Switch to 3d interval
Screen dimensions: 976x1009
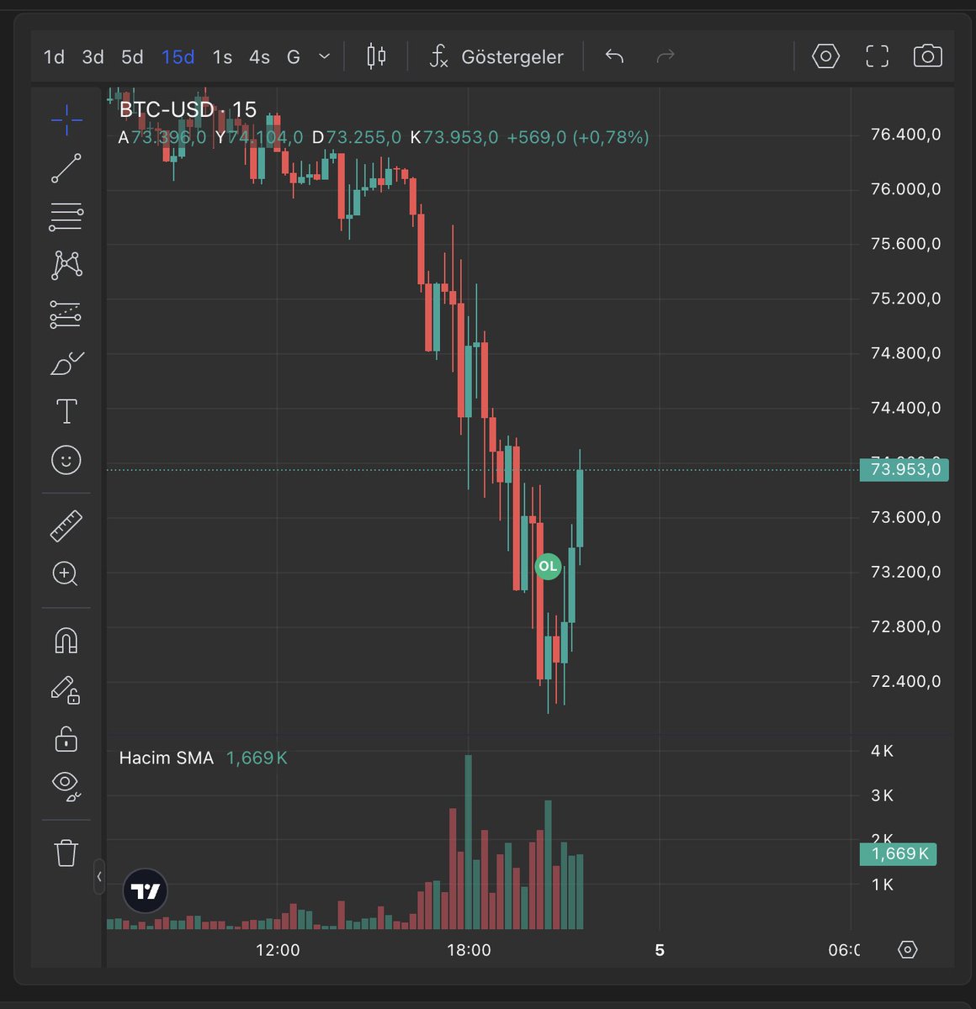(93, 56)
